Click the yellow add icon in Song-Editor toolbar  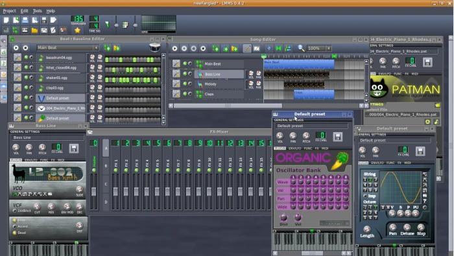[234, 49]
